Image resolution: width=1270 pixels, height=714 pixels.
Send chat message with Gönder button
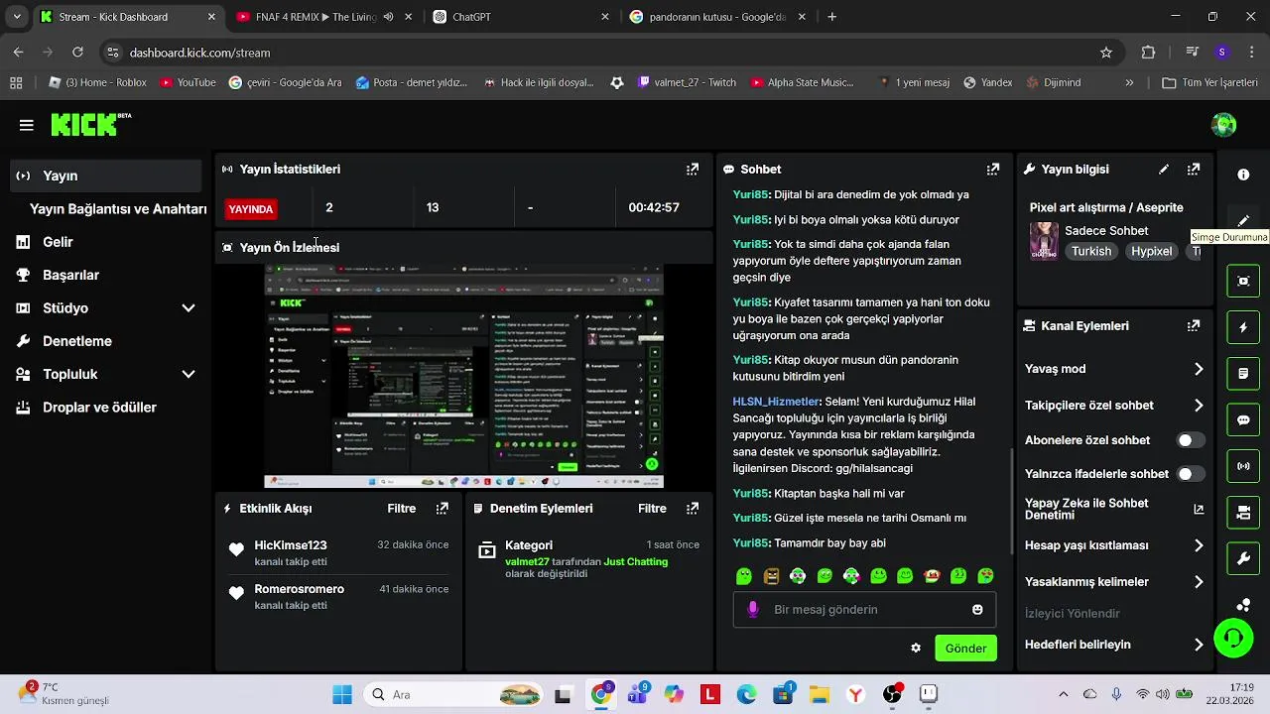[x=965, y=649]
